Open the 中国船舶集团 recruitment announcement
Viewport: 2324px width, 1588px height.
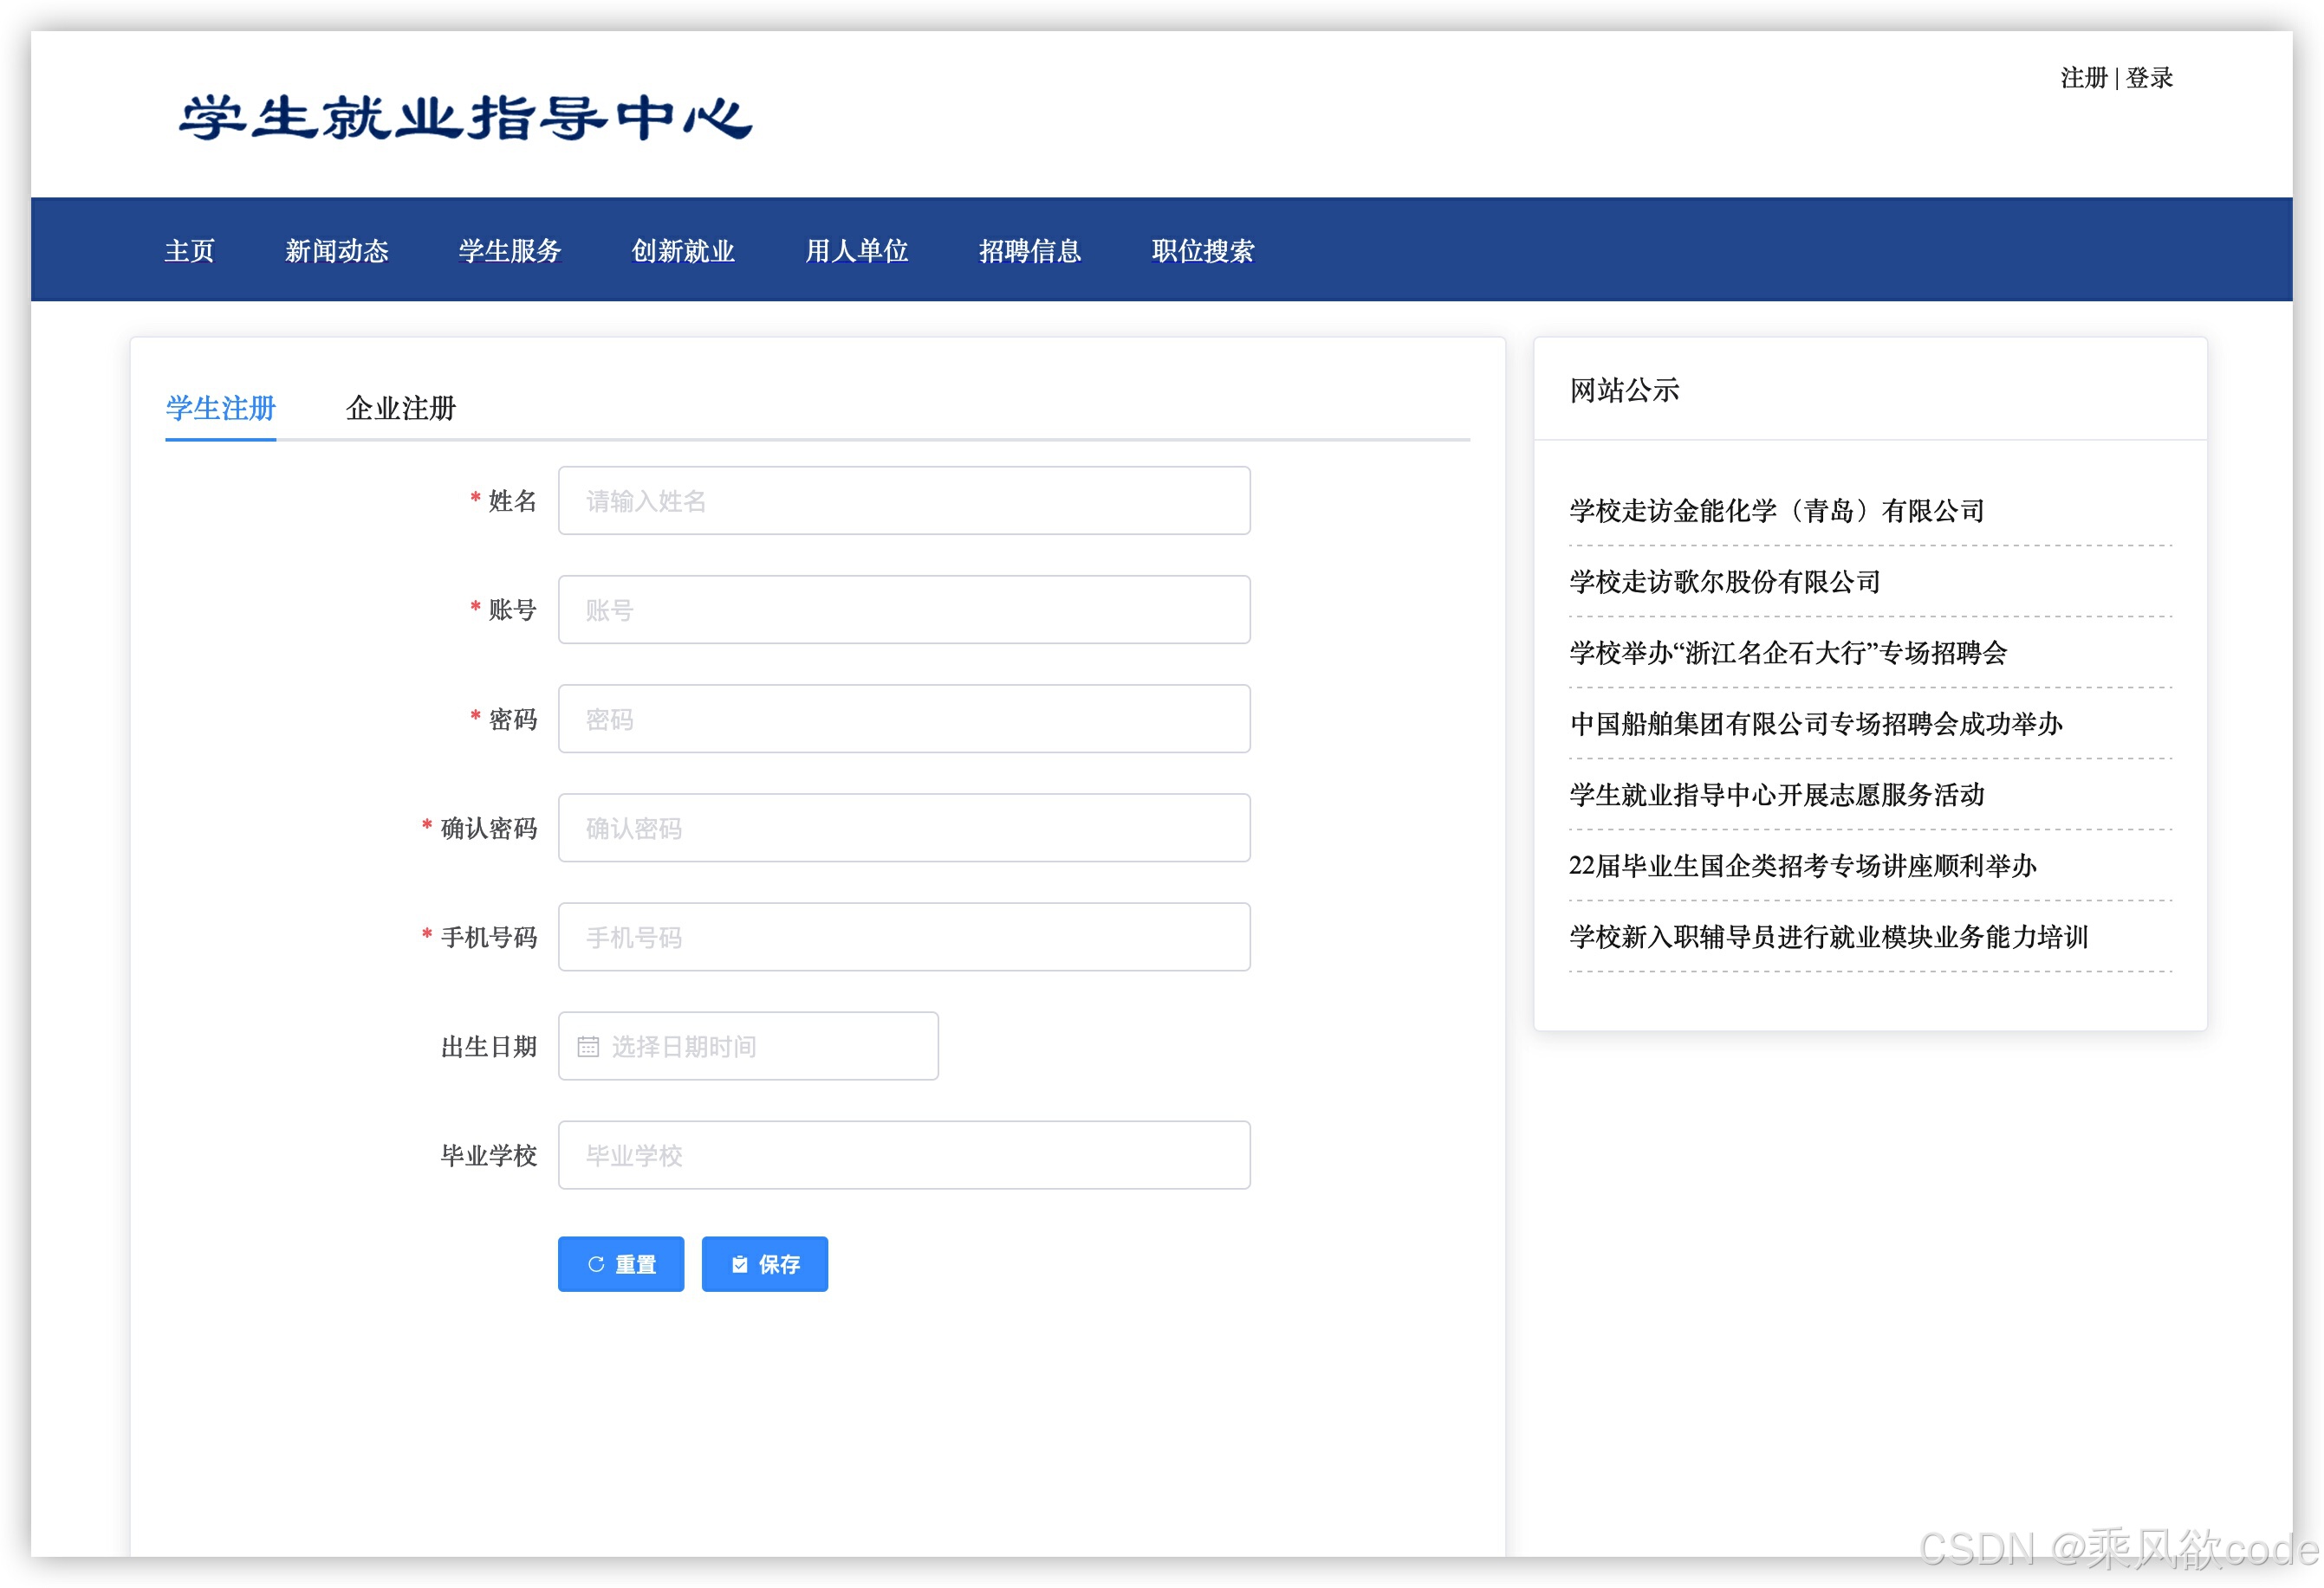coord(1814,725)
